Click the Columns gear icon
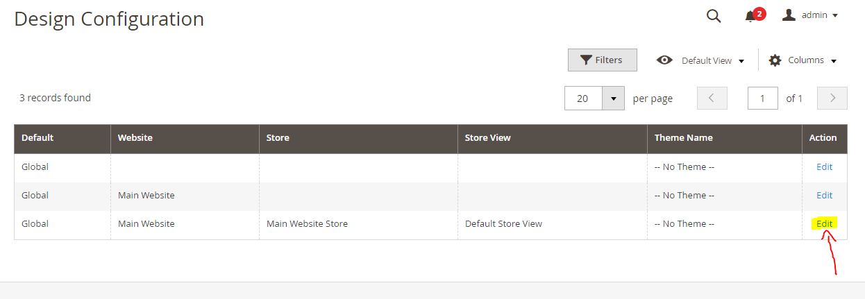Viewport: 865px width, 299px height. [x=775, y=60]
